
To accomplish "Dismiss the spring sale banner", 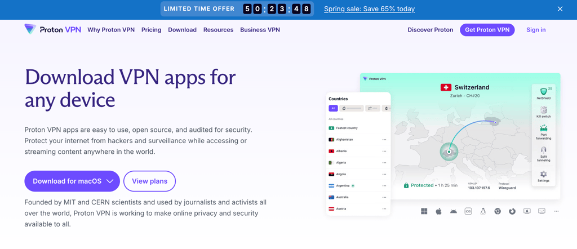I will point(560,9).
